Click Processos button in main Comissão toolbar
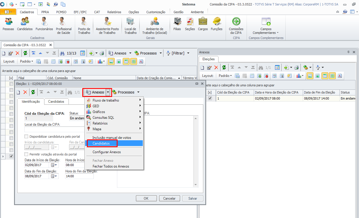This screenshot has height=218, width=359. (146, 53)
